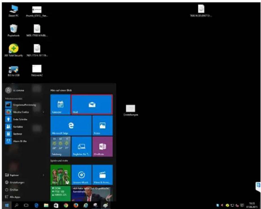The height and width of the screenshot is (209, 261).
Task: Open the Fotos tile
Action: click(102, 126)
